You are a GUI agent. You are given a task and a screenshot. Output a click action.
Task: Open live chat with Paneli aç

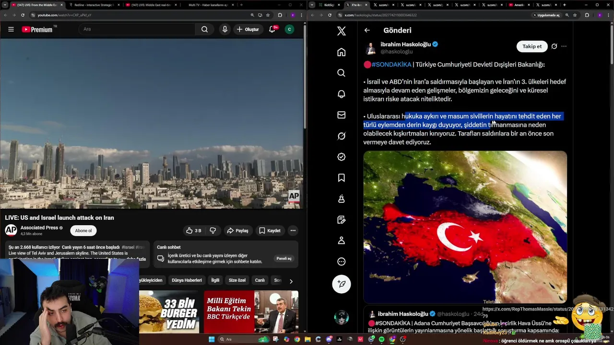coord(284,258)
